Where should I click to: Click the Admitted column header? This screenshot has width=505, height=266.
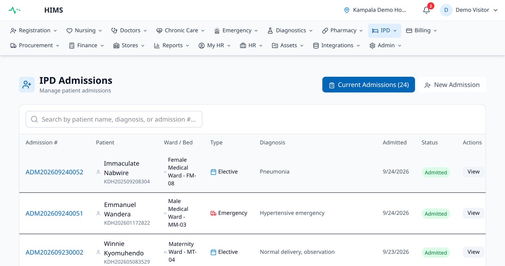point(395,142)
